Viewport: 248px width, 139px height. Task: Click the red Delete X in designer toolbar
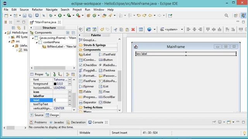pyautogui.click(x=133, y=29)
